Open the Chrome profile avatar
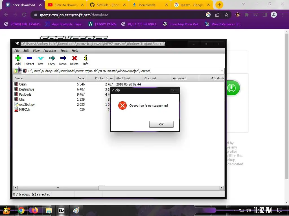 (274, 15)
